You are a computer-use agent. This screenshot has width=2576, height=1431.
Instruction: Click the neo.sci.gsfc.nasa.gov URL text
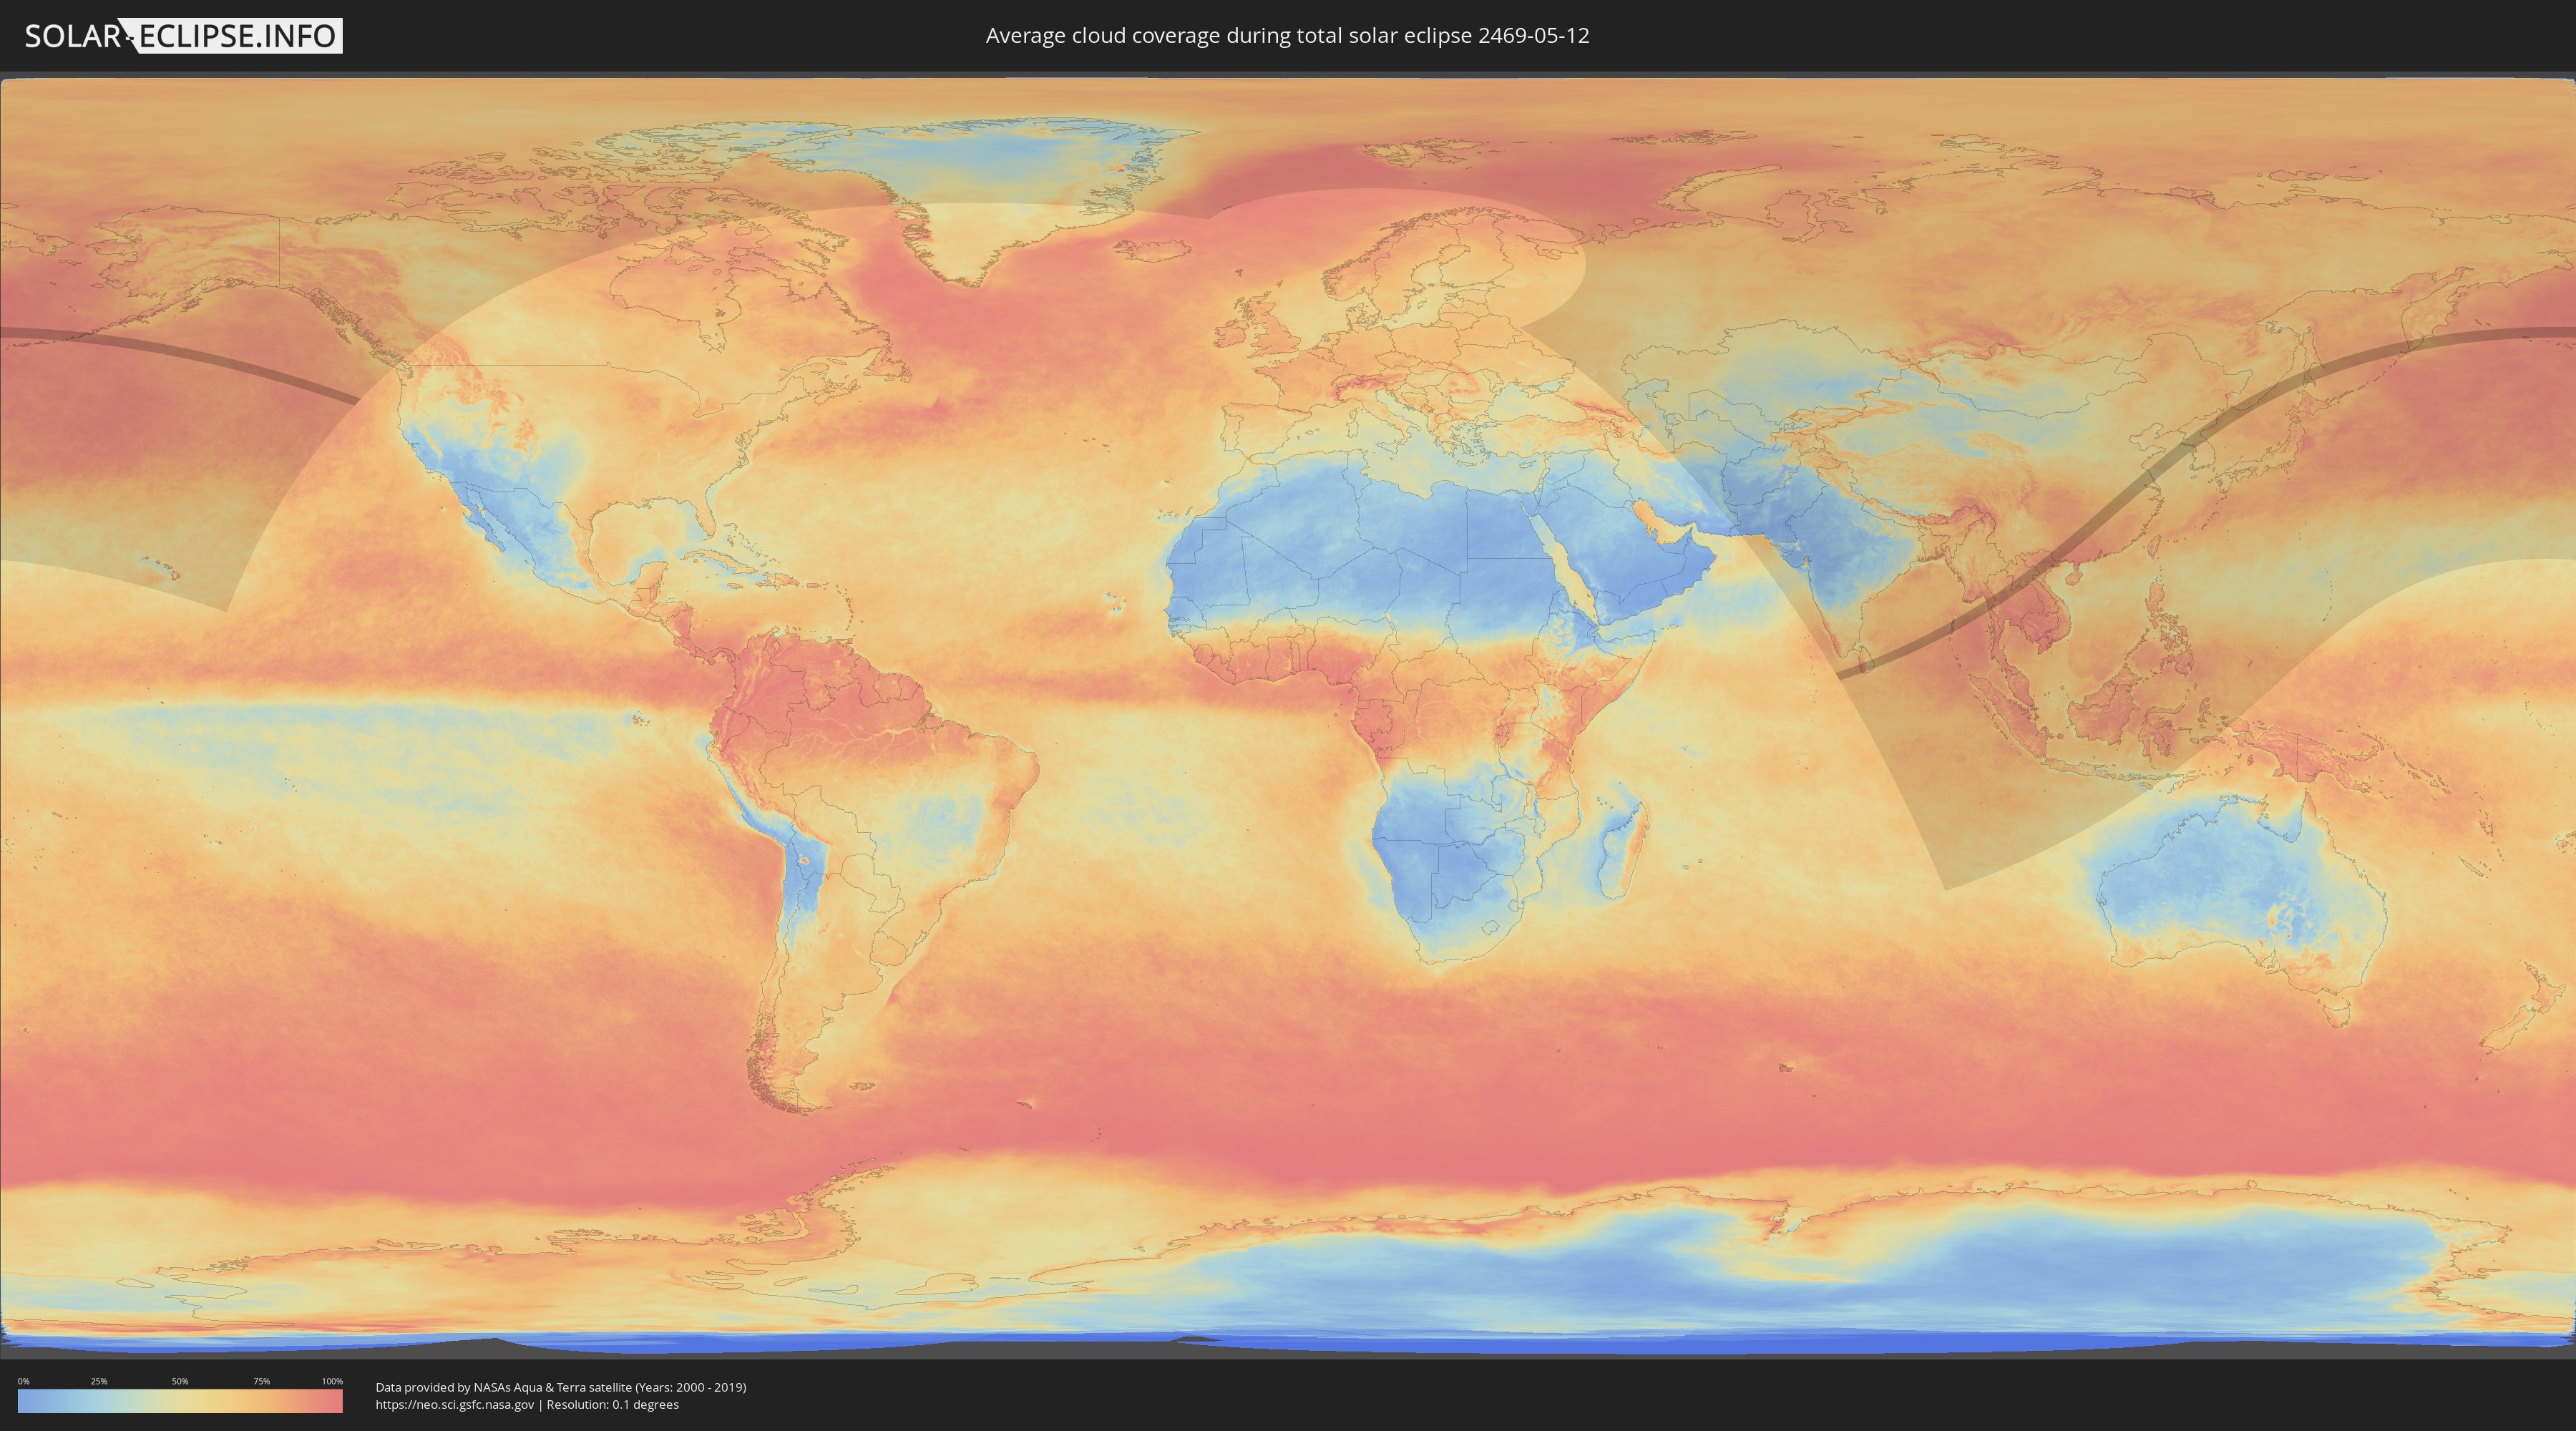[x=454, y=1405]
